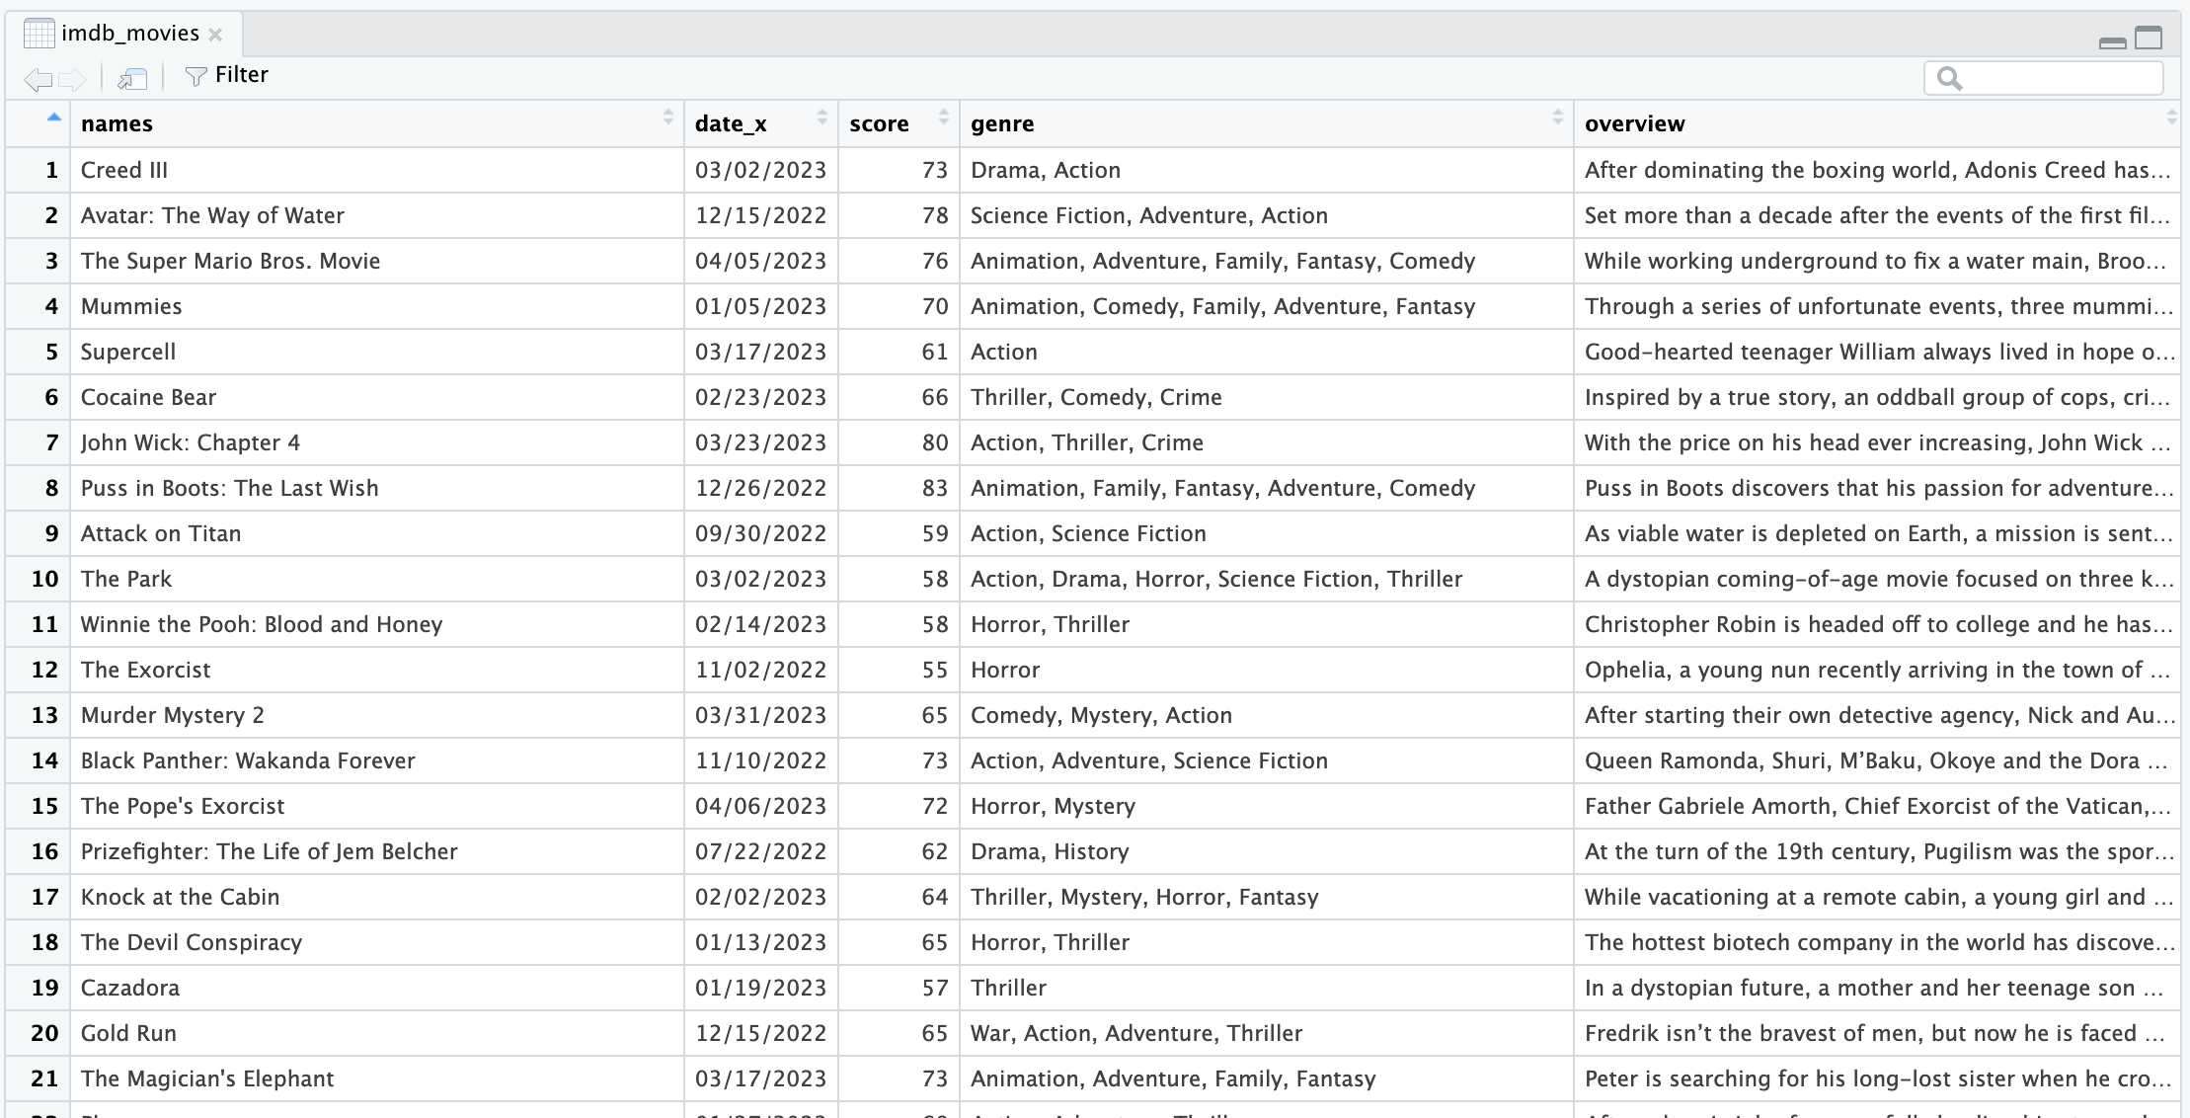This screenshot has width=2190, height=1118.
Task: Click the forward navigation arrow icon
Action: coord(72,79)
